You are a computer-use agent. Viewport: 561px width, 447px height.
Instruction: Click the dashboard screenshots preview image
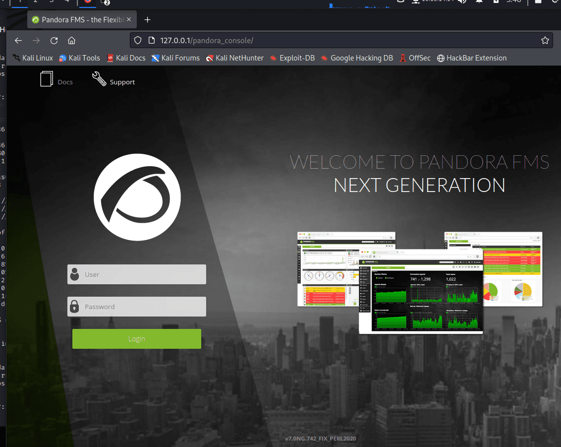(x=420, y=282)
